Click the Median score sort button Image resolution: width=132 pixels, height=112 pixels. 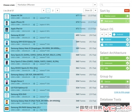(x=115, y=16)
